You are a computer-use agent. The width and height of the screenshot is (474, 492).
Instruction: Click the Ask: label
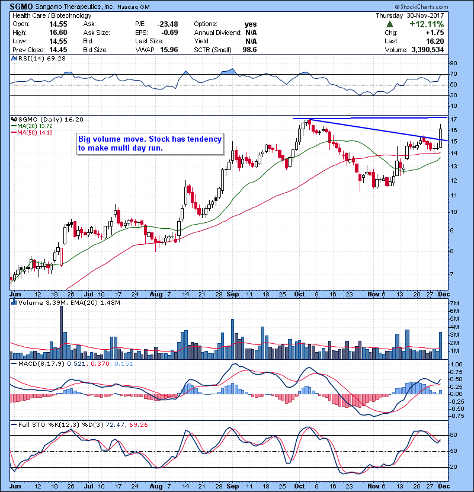click(89, 24)
